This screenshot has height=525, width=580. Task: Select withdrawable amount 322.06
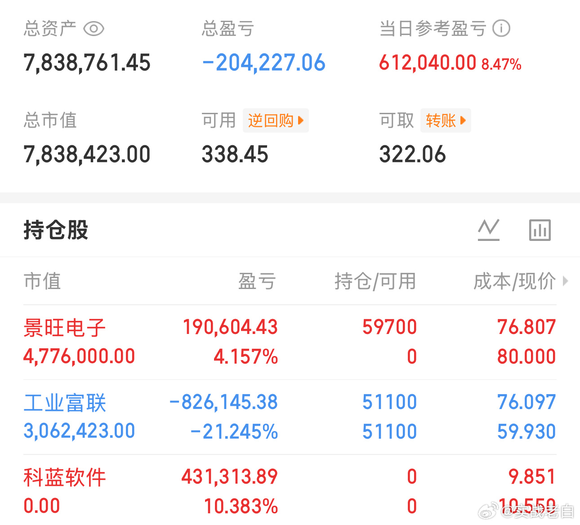(x=412, y=154)
